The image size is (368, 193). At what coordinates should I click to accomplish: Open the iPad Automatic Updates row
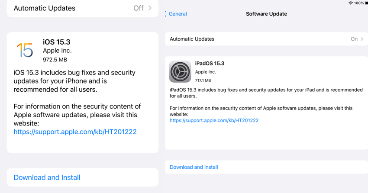[x=266, y=39]
